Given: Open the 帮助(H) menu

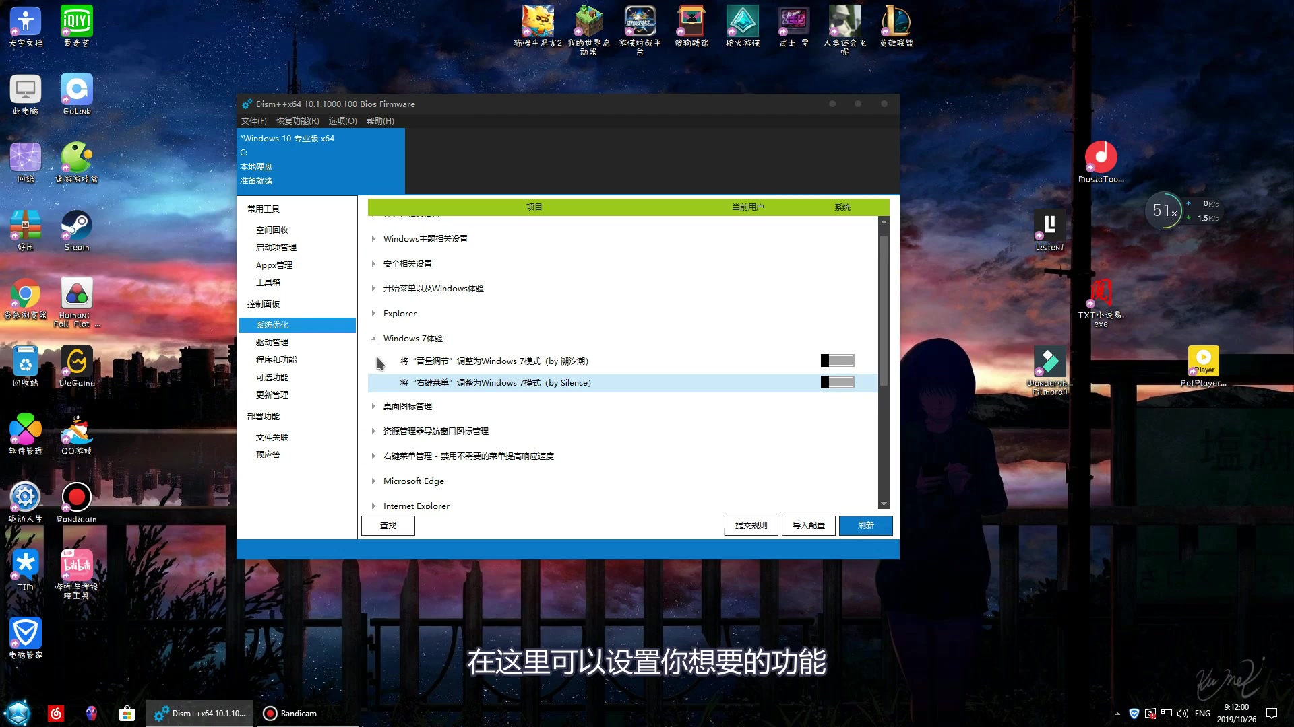Looking at the screenshot, I should pos(380,121).
